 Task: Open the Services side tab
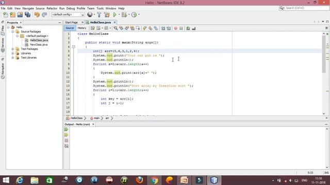coord(3,45)
